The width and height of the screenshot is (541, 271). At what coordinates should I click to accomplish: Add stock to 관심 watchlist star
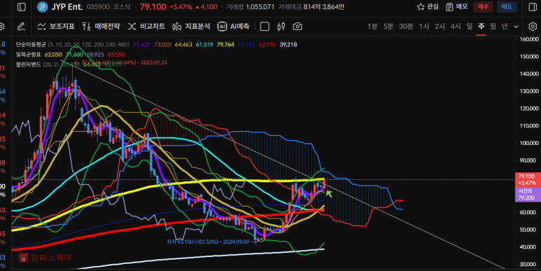pos(428,7)
